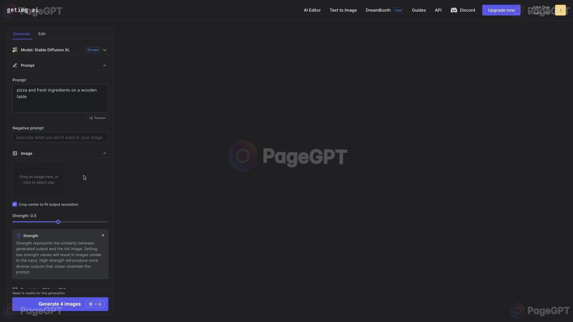
Task: Click the Text to Image icon
Action: tap(343, 10)
